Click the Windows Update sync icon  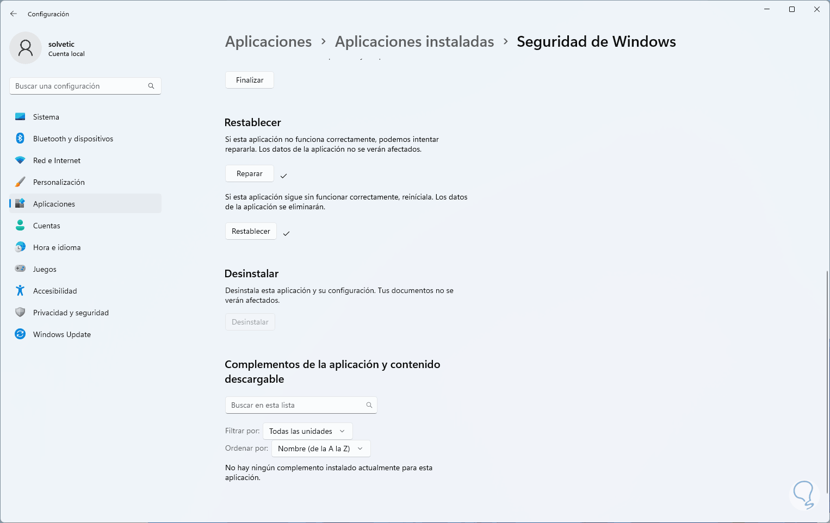click(20, 334)
